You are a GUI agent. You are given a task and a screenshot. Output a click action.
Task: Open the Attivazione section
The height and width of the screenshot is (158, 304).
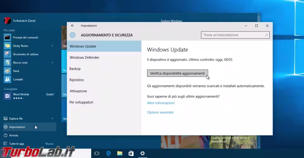(104, 91)
